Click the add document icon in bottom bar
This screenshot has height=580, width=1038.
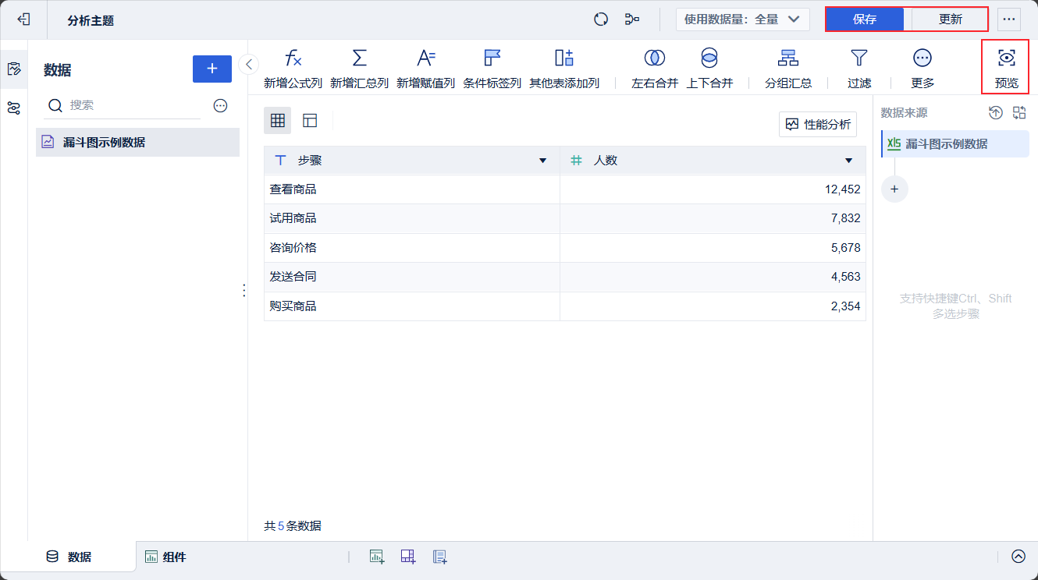point(440,557)
